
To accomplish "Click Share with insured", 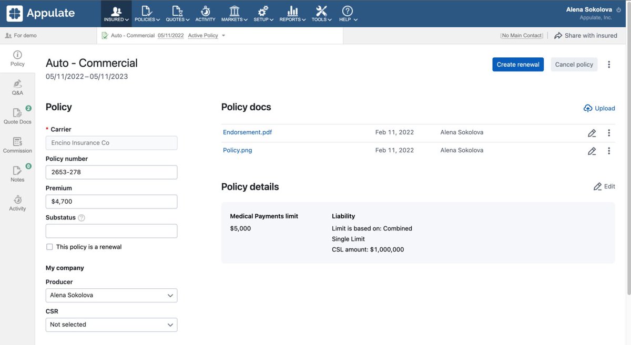I will point(586,36).
